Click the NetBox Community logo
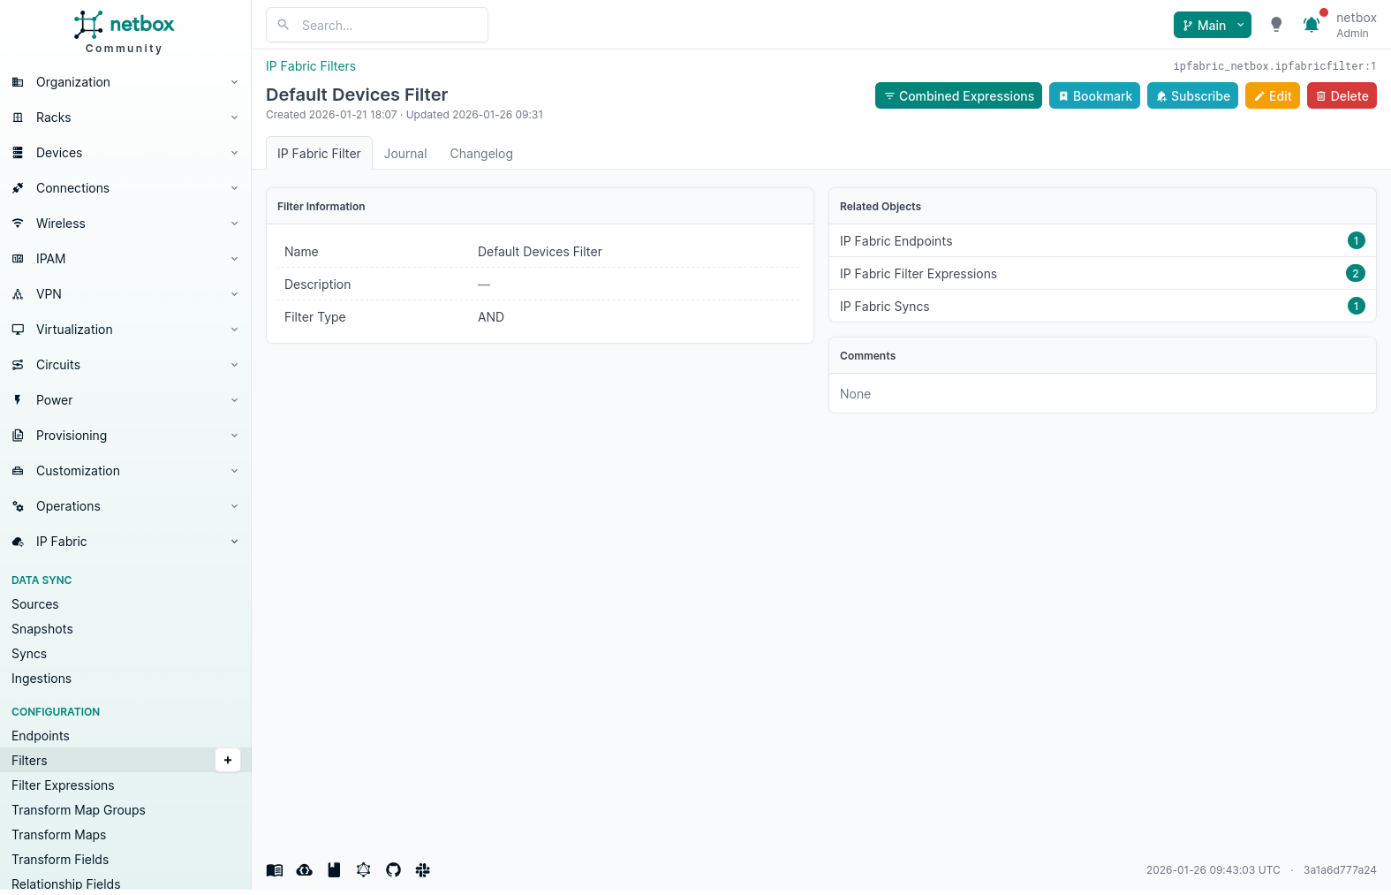The image size is (1391, 895). point(125,33)
